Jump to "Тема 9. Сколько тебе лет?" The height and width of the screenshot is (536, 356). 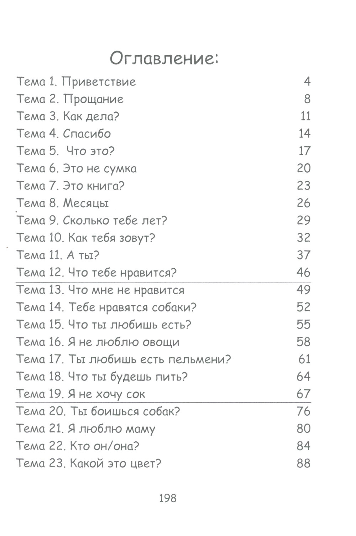point(92,221)
